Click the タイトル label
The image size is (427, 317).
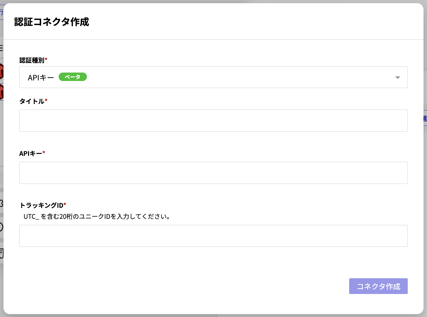click(33, 101)
